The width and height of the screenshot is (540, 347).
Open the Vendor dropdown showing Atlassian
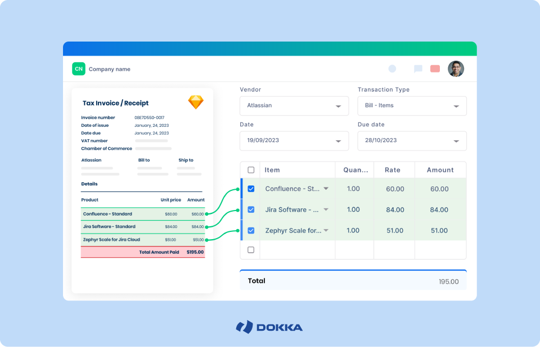click(294, 106)
